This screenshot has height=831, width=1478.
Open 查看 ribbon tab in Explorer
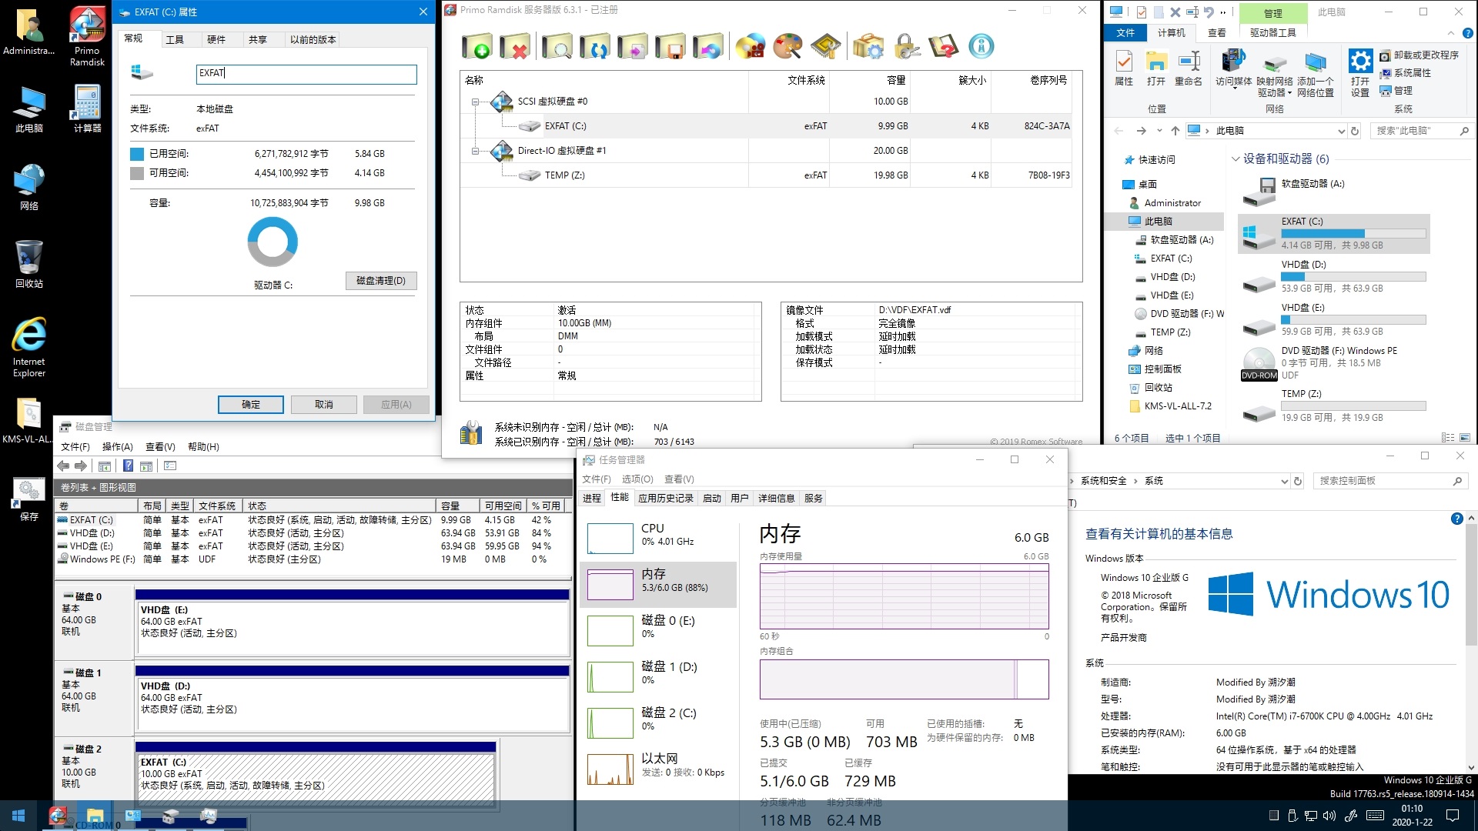(x=1217, y=33)
